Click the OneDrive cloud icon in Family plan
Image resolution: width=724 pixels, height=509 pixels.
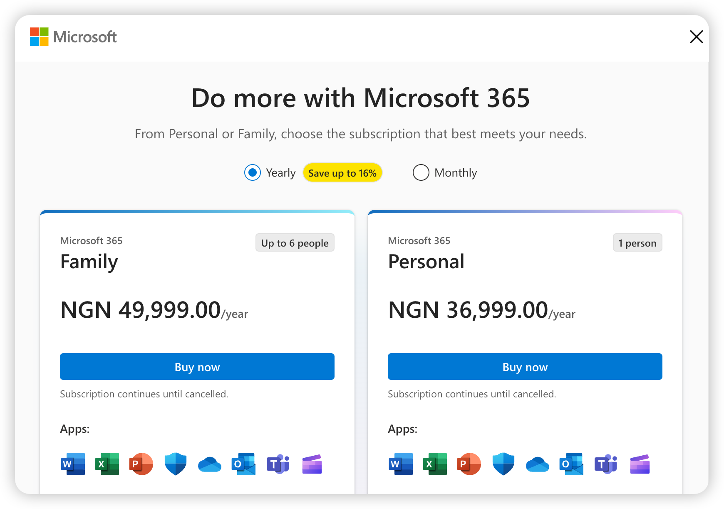click(210, 464)
